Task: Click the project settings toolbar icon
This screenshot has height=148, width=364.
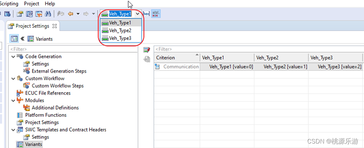Action: (20, 14)
